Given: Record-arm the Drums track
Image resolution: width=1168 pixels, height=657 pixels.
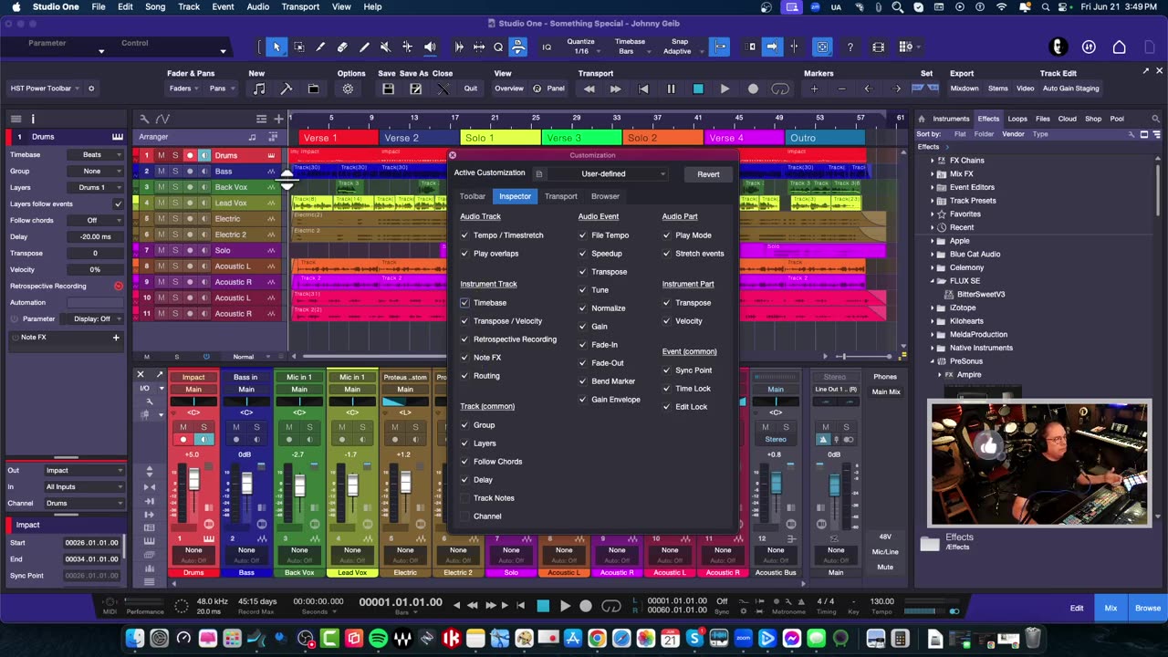Looking at the screenshot, I should click(190, 155).
